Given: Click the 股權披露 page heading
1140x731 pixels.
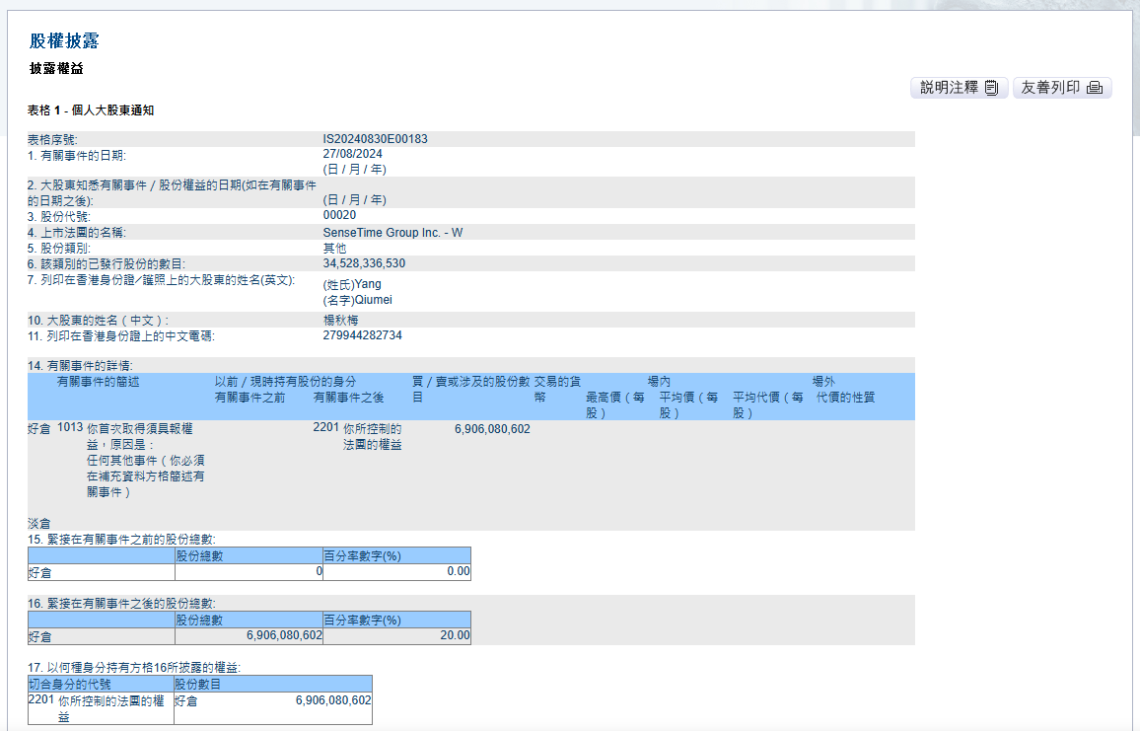Looking at the screenshot, I should click(64, 41).
